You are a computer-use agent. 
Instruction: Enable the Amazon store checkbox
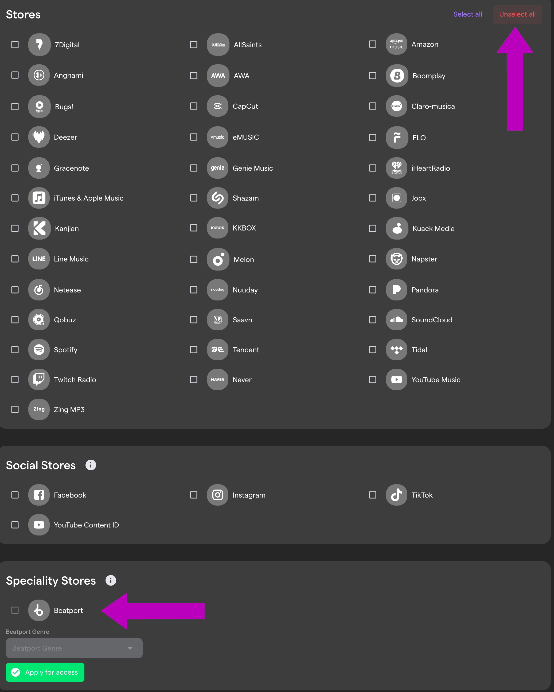tap(373, 44)
